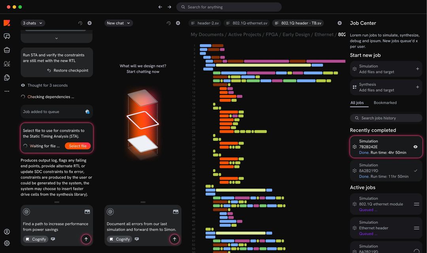Open the circuit design sidebar icon
Viewport: 427px width, 253px height.
[x=7, y=64]
